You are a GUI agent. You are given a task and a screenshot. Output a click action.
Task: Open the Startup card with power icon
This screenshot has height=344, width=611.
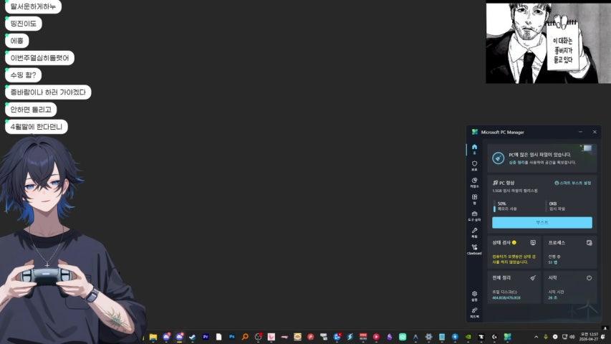[570, 287]
